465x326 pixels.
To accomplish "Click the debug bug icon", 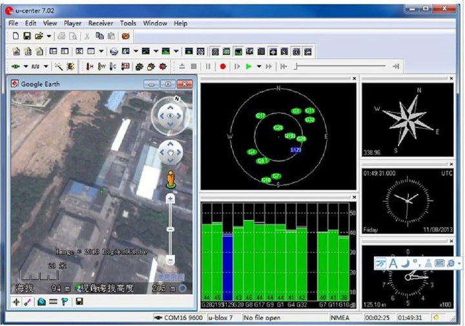I will [x=70, y=67].
